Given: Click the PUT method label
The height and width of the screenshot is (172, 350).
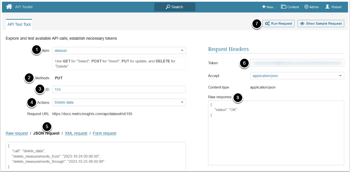Looking at the screenshot, I should click(59, 78).
